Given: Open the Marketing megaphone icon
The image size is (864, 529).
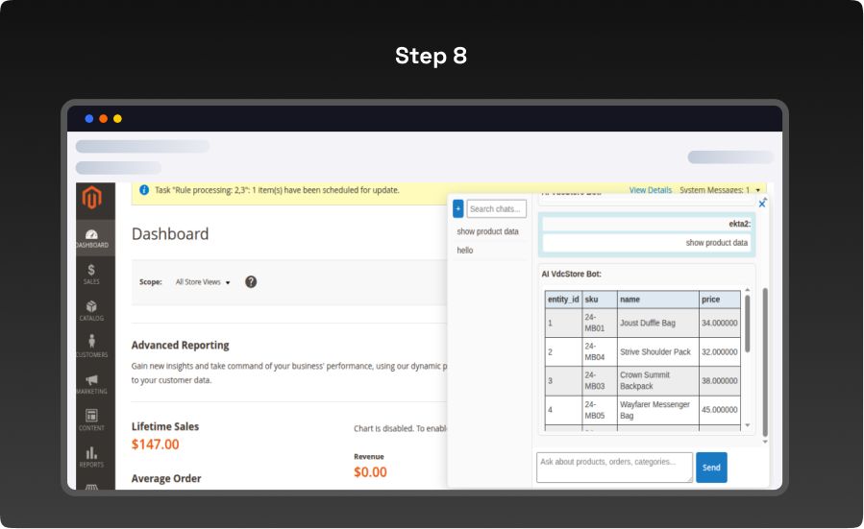Looking at the screenshot, I should coord(91,384).
